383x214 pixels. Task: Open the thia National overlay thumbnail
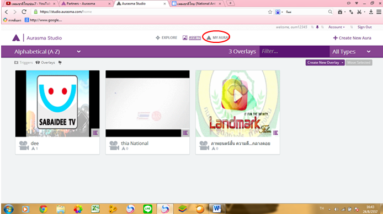pos(147,103)
